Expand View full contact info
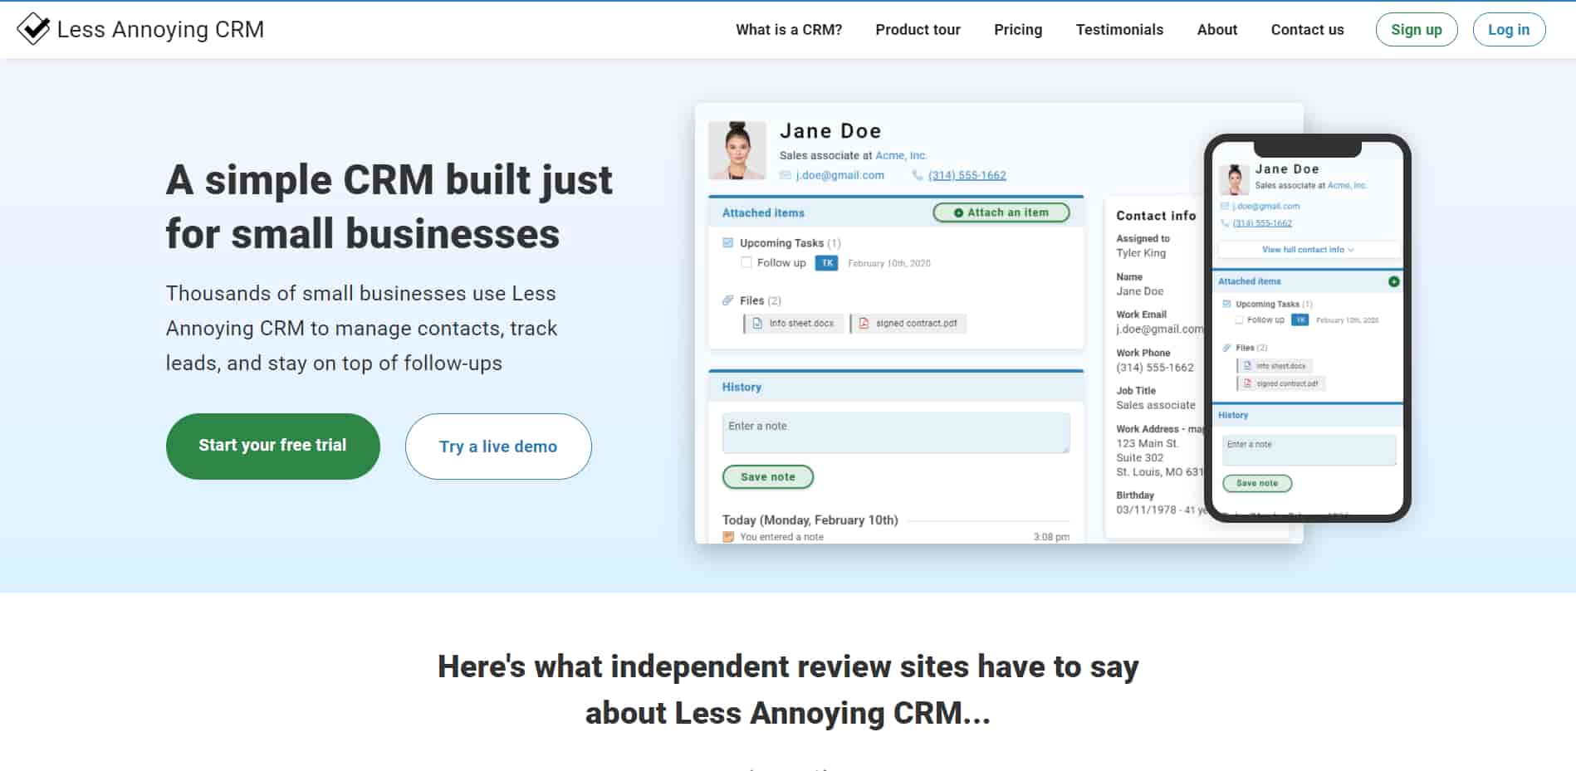 1307,250
